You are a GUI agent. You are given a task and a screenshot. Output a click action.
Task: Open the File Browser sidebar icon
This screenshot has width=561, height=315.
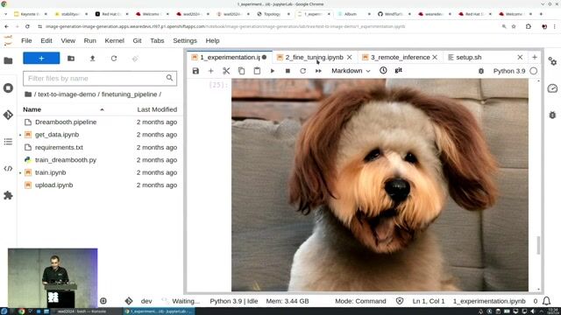(8, 60)
